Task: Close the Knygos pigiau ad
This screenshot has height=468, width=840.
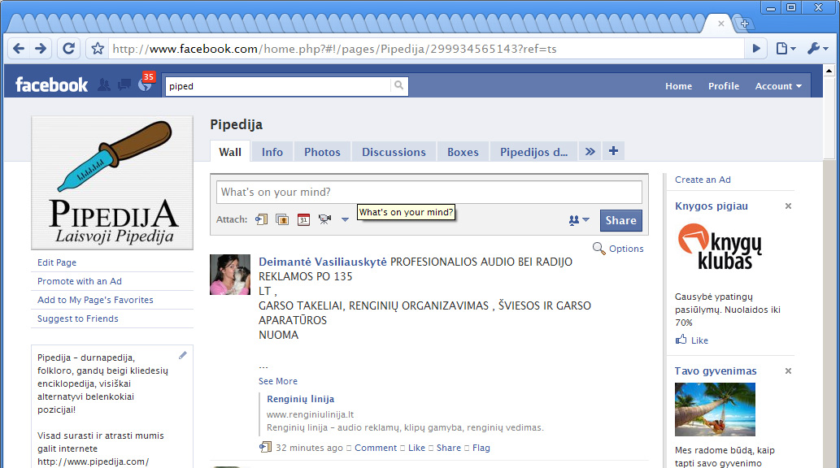Action: pos(788,206)
